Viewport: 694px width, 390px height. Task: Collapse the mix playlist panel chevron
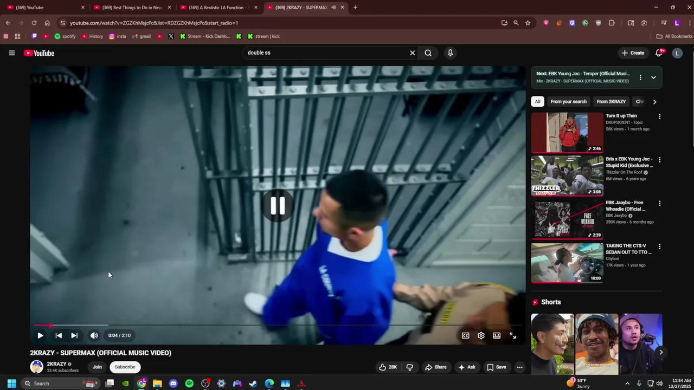pyautogui.click(x=653, y=77)
